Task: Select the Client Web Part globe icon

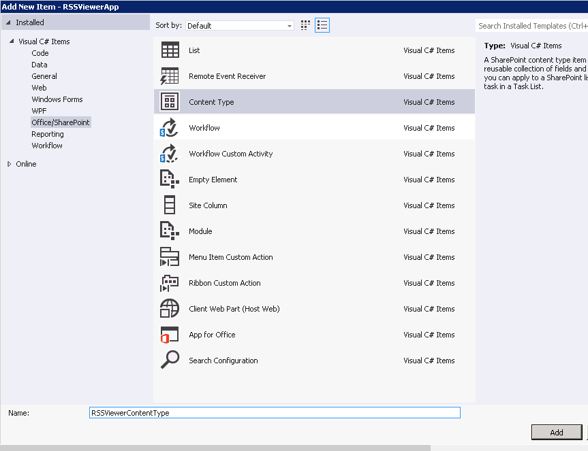Action: (170, 308)
